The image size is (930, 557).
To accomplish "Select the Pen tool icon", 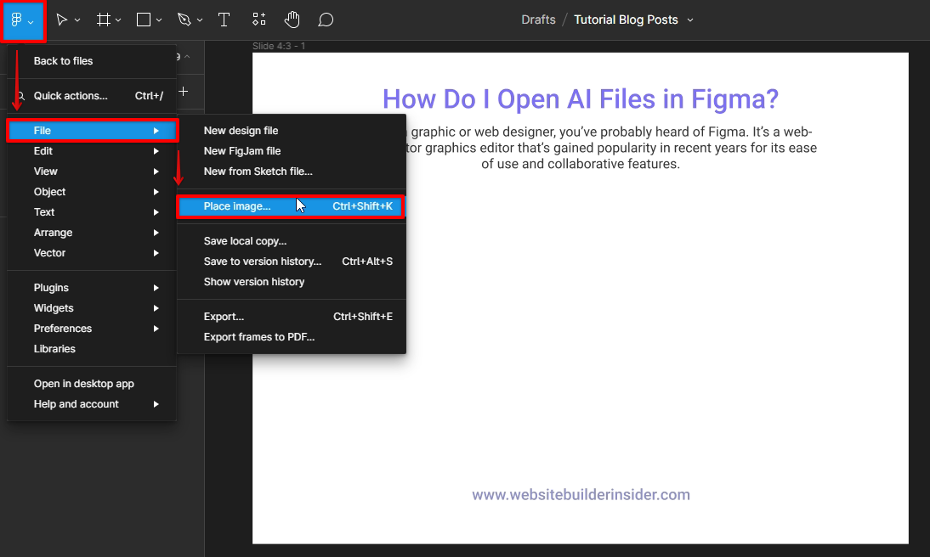I will [184, 20].
